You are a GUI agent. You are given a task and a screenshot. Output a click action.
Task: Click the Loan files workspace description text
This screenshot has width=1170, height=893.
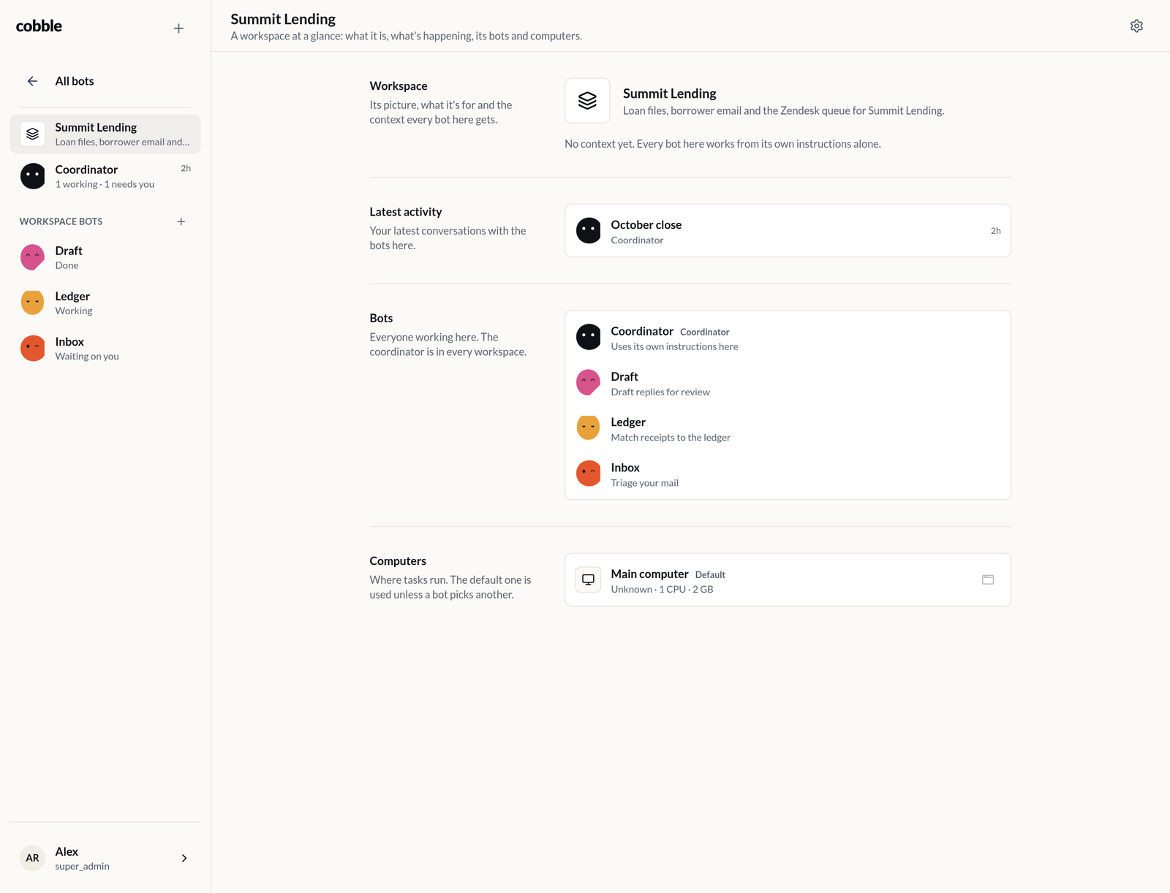[x=784, y=111]
